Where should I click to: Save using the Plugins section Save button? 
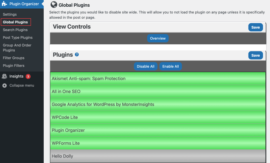click(x=256, y=56)
